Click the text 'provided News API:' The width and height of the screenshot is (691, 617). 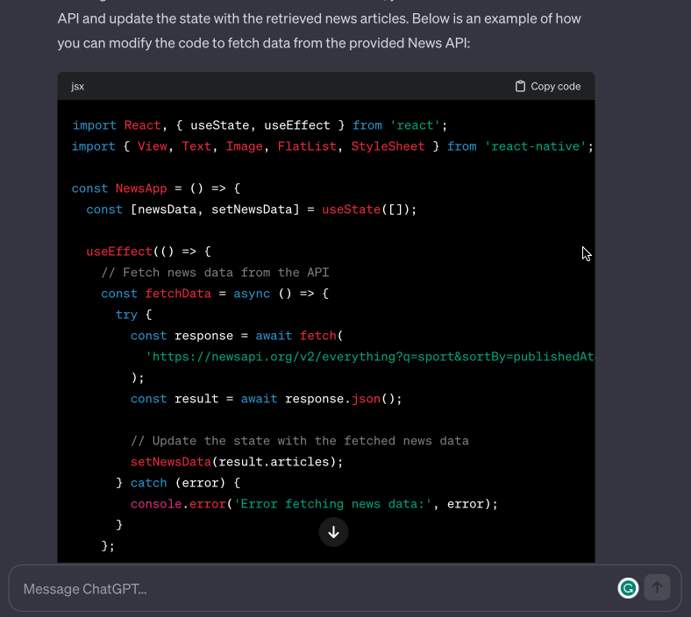click(x=410, y=43)
